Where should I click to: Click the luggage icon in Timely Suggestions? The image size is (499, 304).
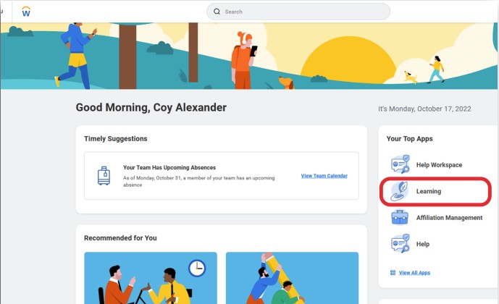pyautogui.click(x=105, y=176)
